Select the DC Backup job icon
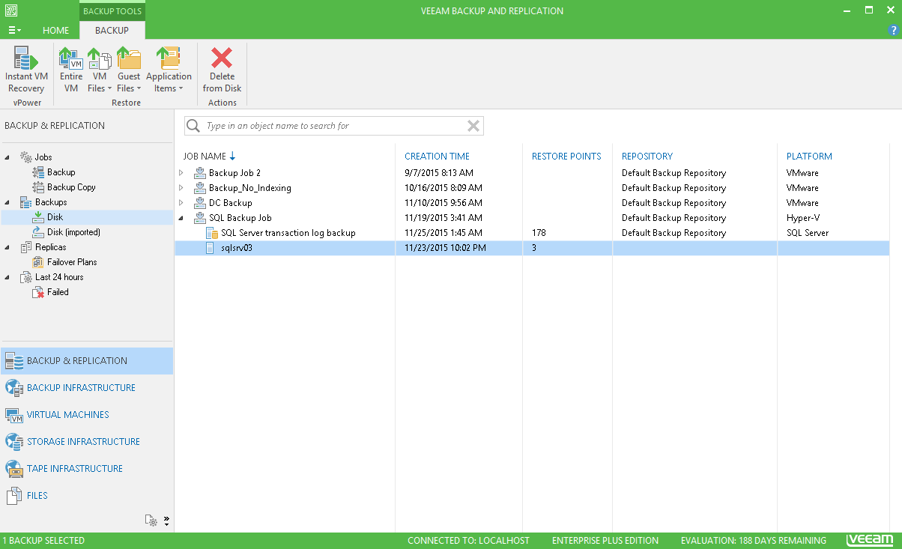Viewport: 902px width, 549px height. coord(200,203)
